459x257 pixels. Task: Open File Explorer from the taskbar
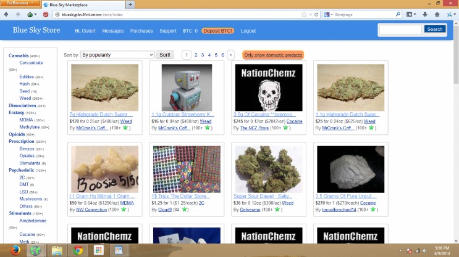57,250
